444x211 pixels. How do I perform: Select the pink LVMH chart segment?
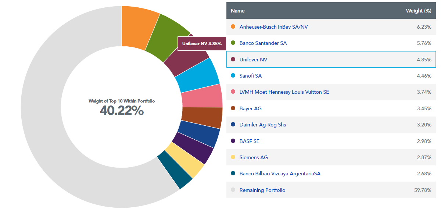click(x=203, y=96)
